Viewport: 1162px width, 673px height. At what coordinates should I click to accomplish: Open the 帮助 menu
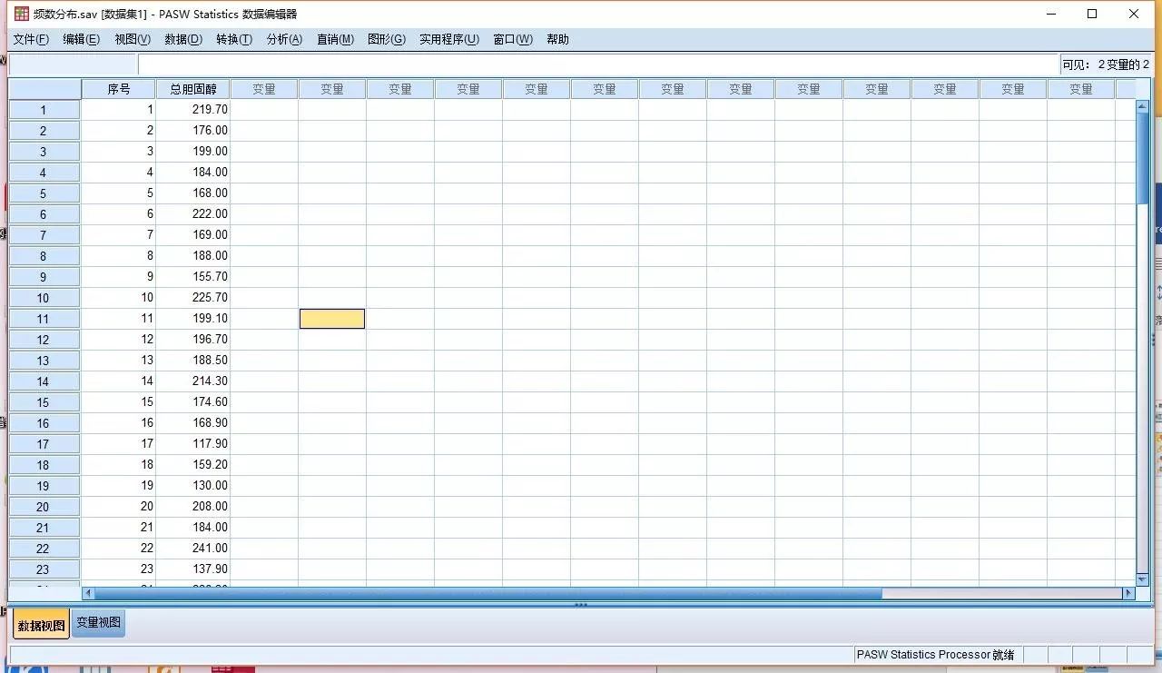pyautogui.click(x=557, y=39)
